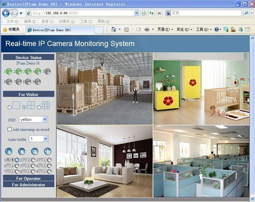The height and width of the screenshot is (202, 255).
Task: Click the blue Play button
Action: [x=9, y=151]
